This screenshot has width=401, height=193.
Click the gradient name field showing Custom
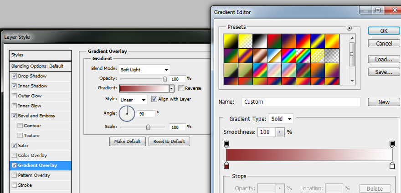tap(301, 102)
